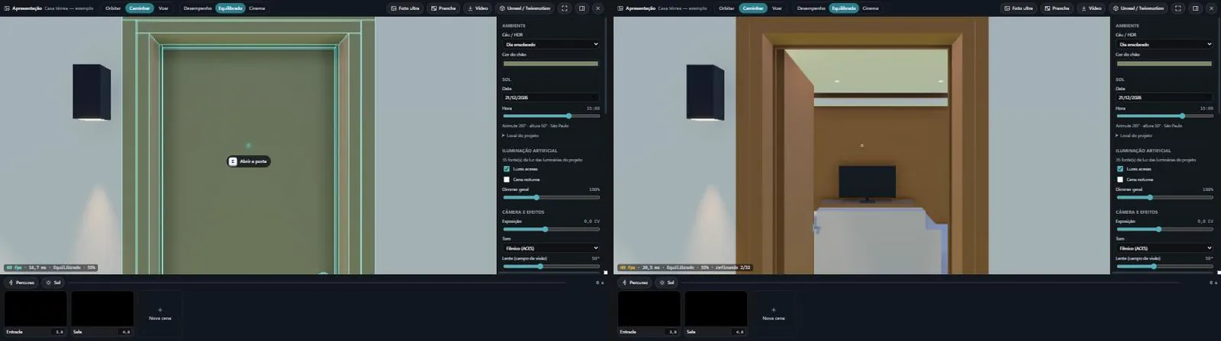
Task: Open Tom Filmico (ACES) dropdown in left window
Action: [x=550, y=248]
